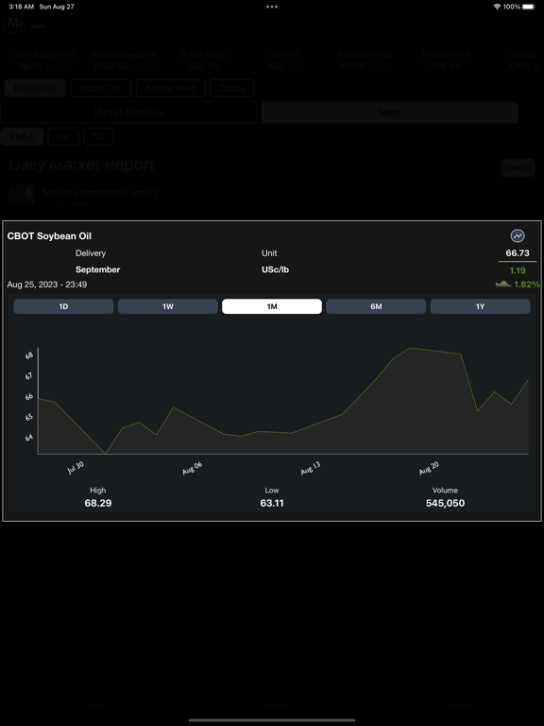Viewport: 544px width, 726px height.
Task: Click the Jul 30 axis label
Action: point(76,468)
